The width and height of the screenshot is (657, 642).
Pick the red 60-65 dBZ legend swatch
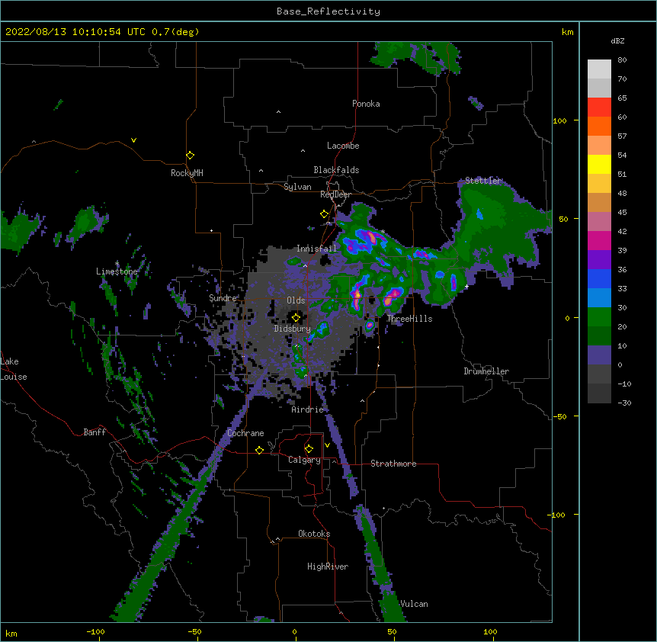[x=599, y=108]
